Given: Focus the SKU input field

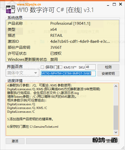Looking at the screenshot, I should 90,67.
